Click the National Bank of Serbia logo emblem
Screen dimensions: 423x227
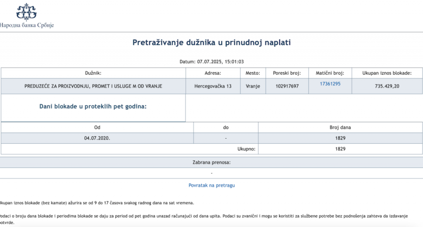pos(26,12)
